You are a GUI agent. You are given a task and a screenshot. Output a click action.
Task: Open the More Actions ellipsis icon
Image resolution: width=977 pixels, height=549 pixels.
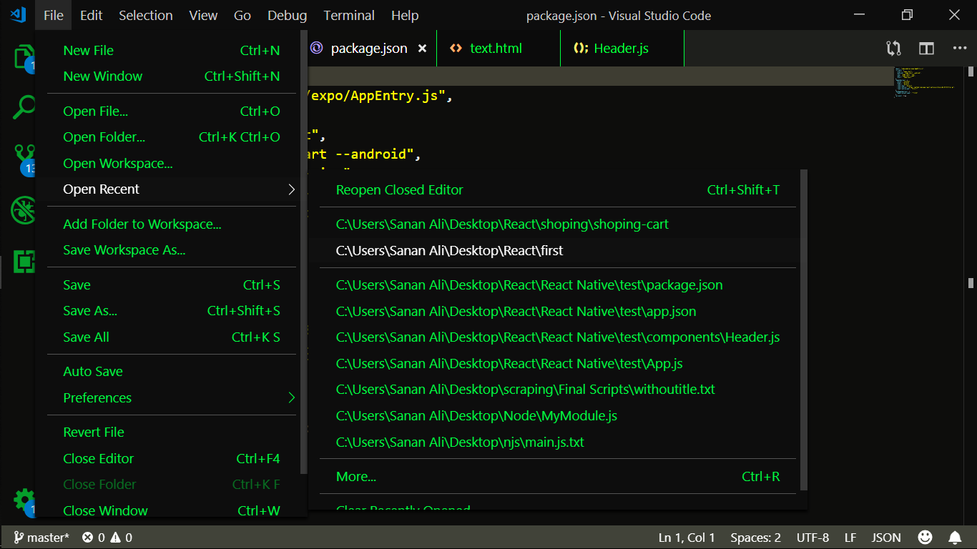[x=960, y=49]
